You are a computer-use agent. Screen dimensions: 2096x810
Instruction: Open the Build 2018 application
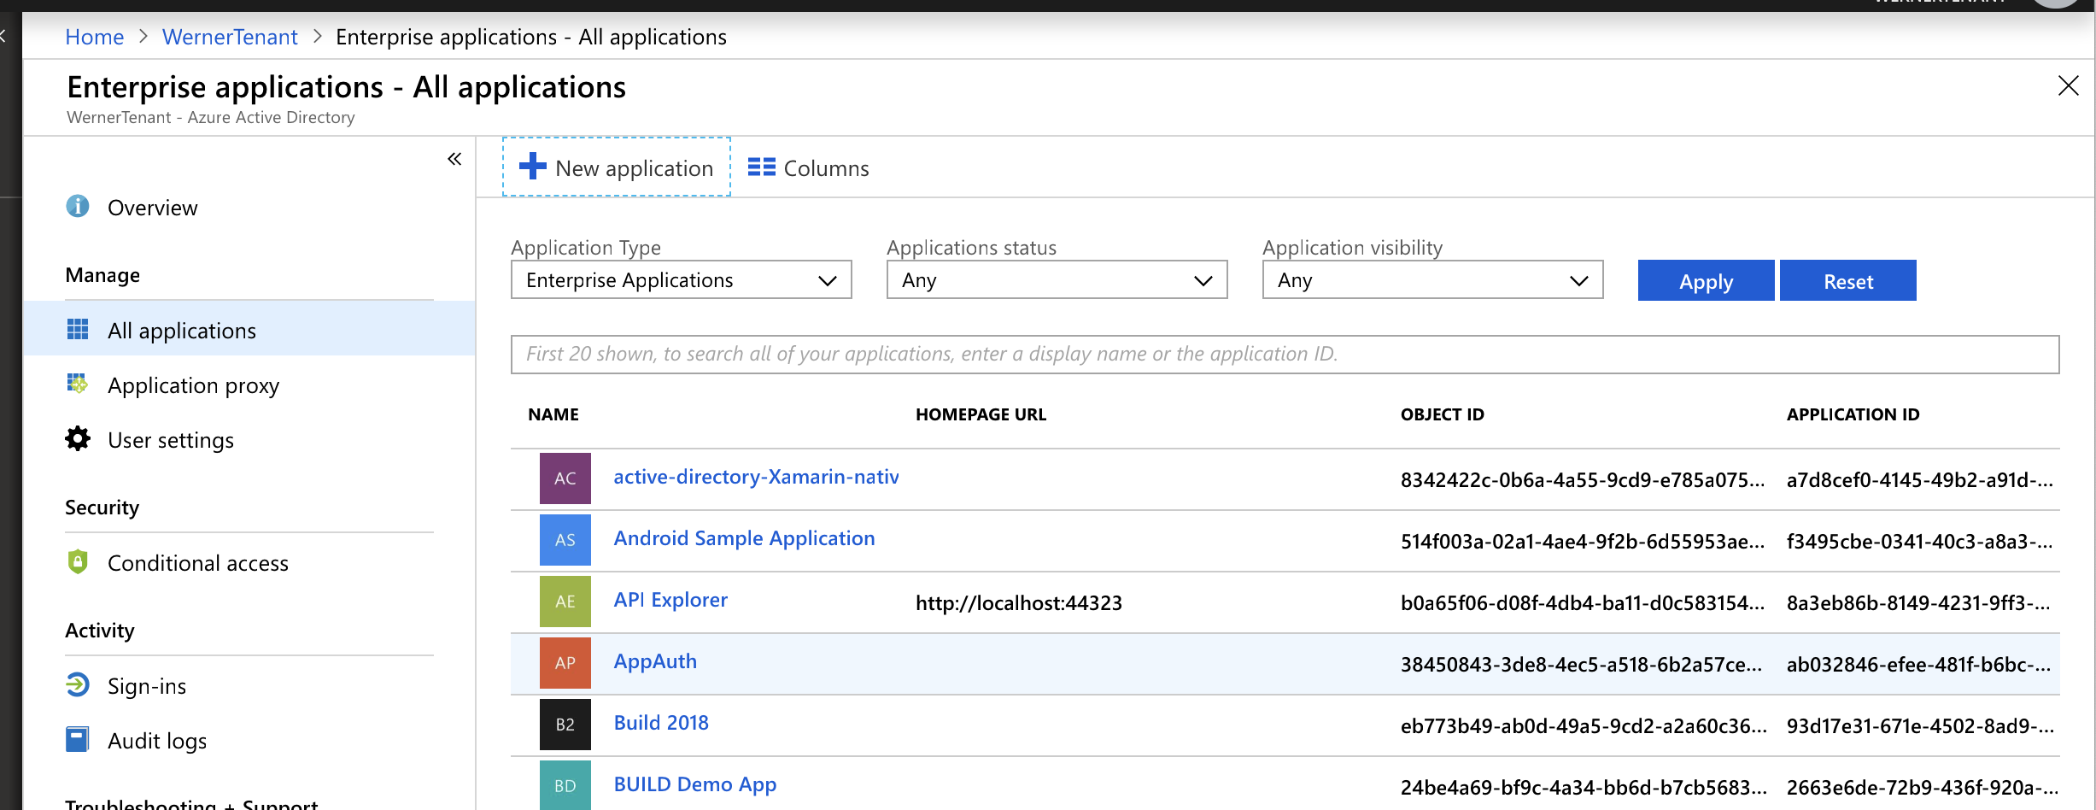[x=660, y=722]
